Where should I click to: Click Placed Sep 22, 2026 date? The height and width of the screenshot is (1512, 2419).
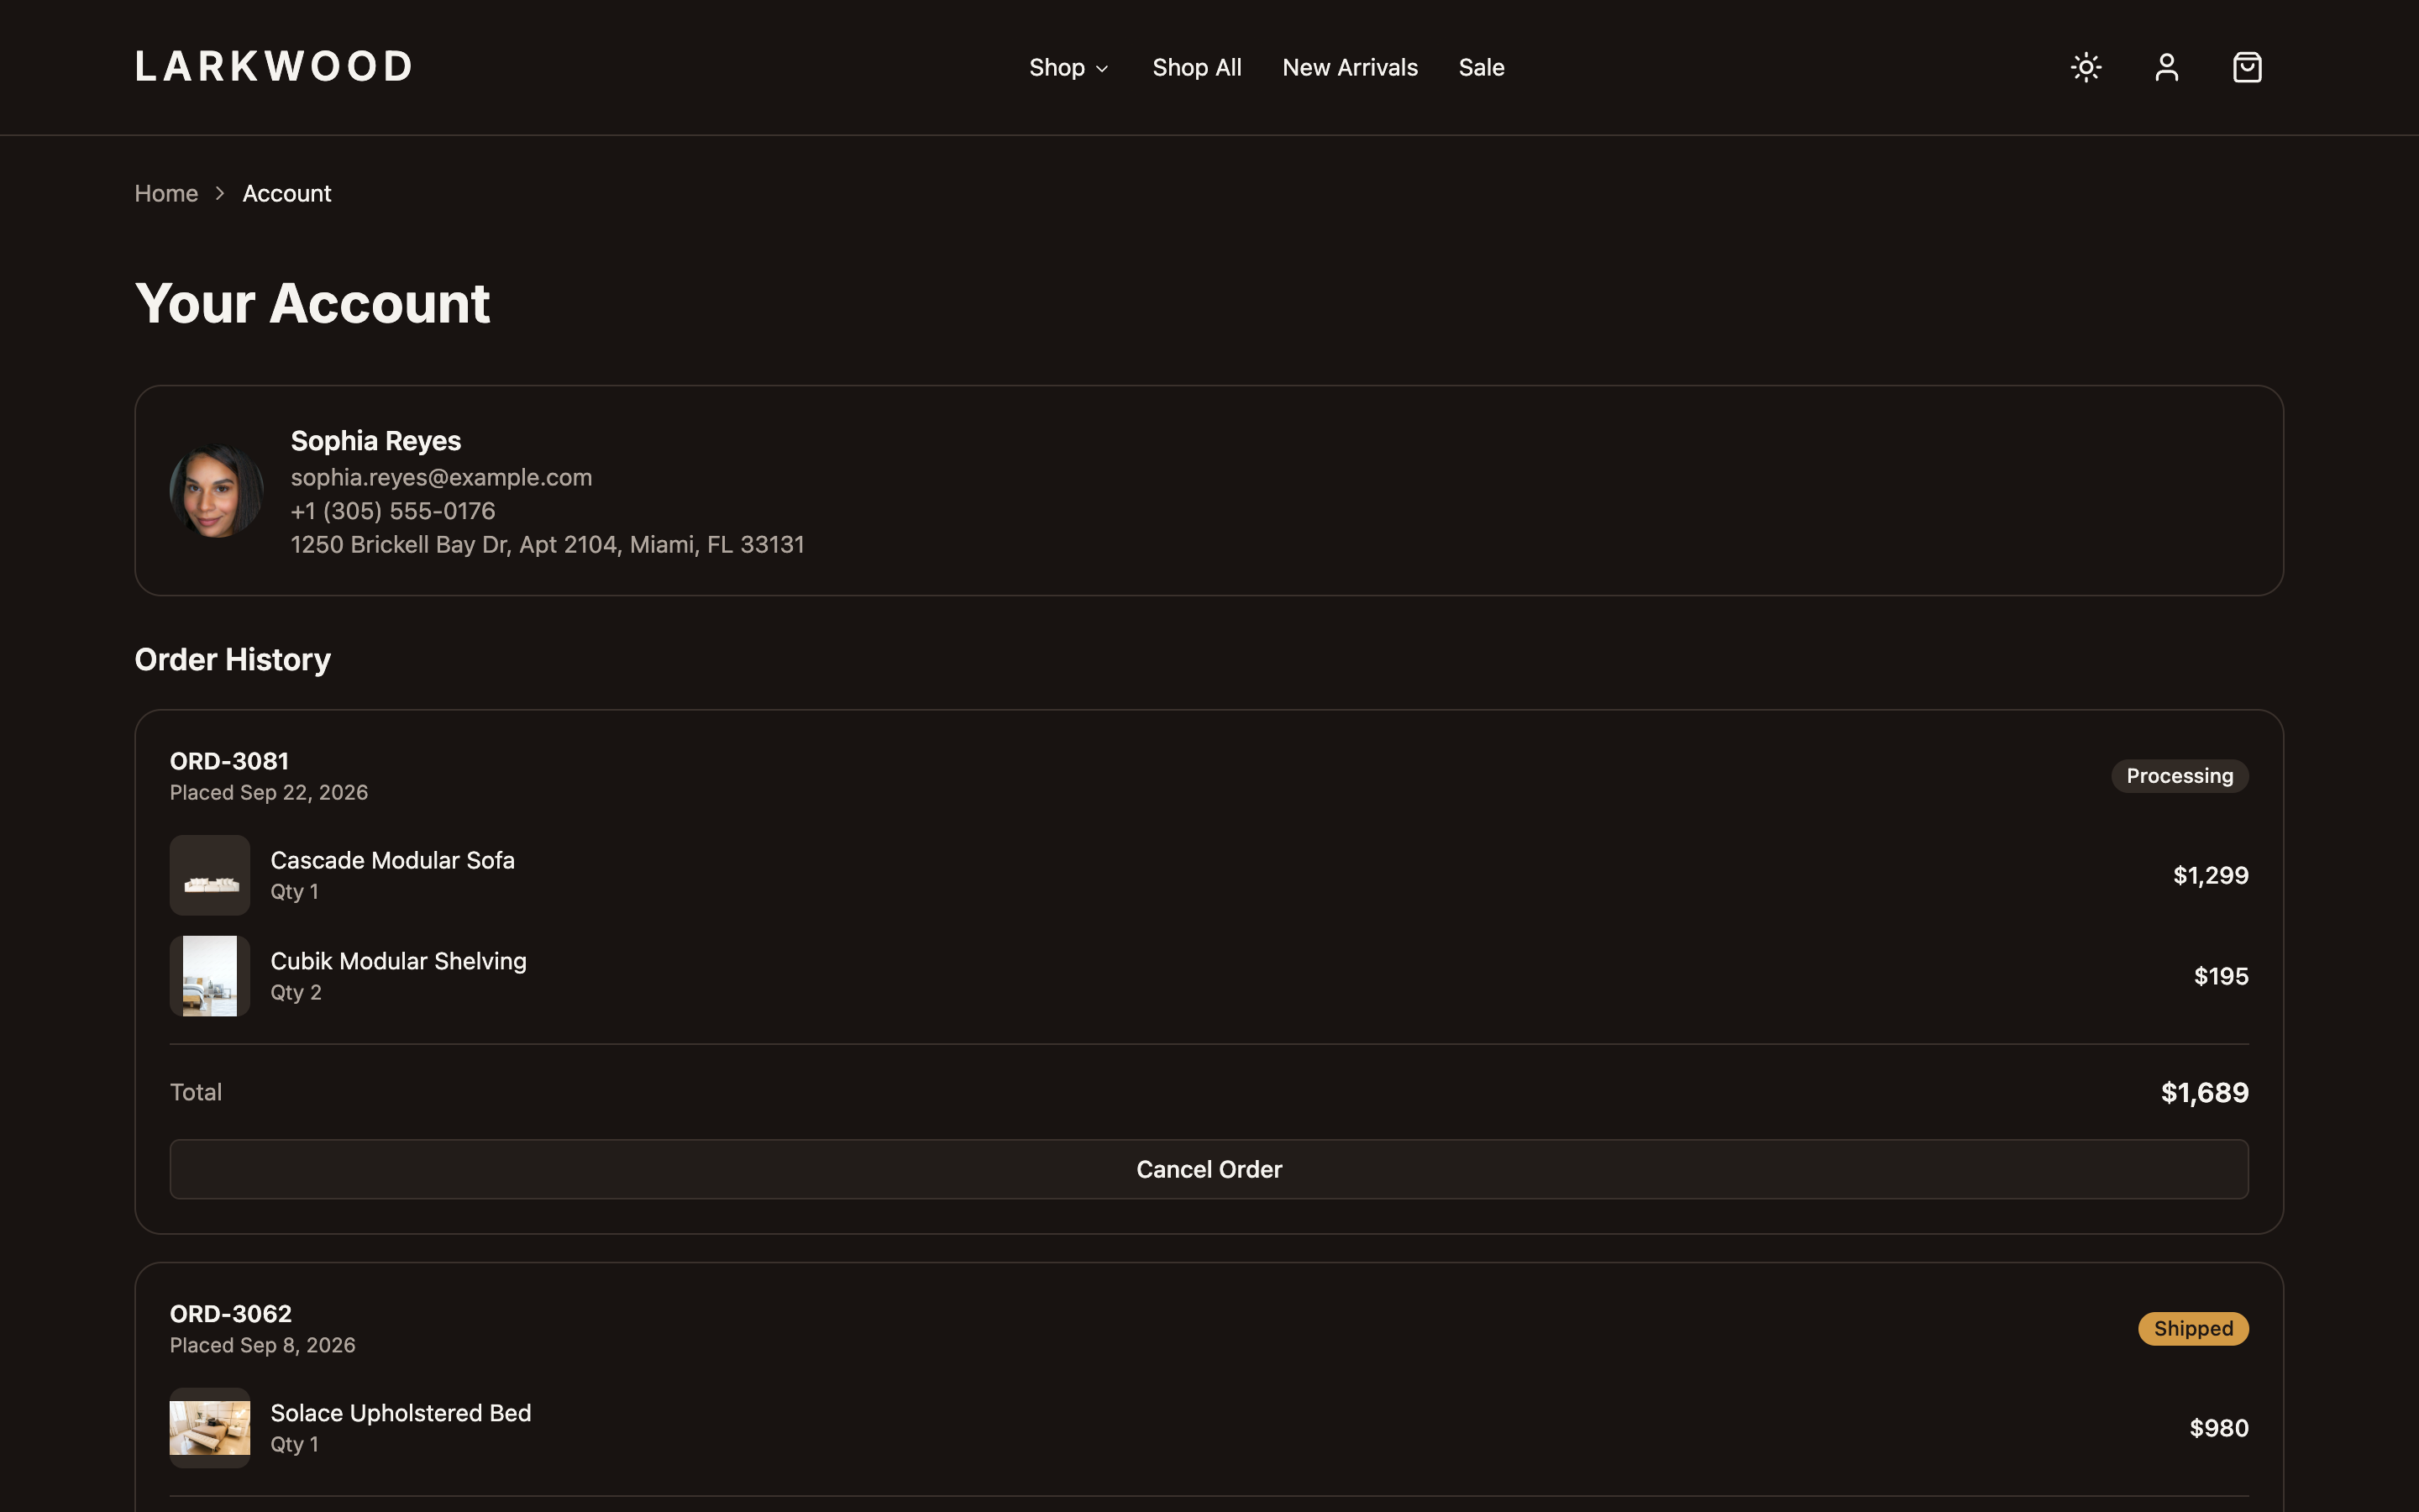coord(269,792)
